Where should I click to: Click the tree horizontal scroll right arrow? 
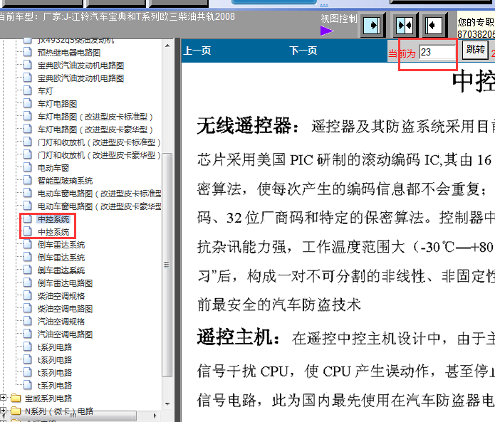click(155, 416)
